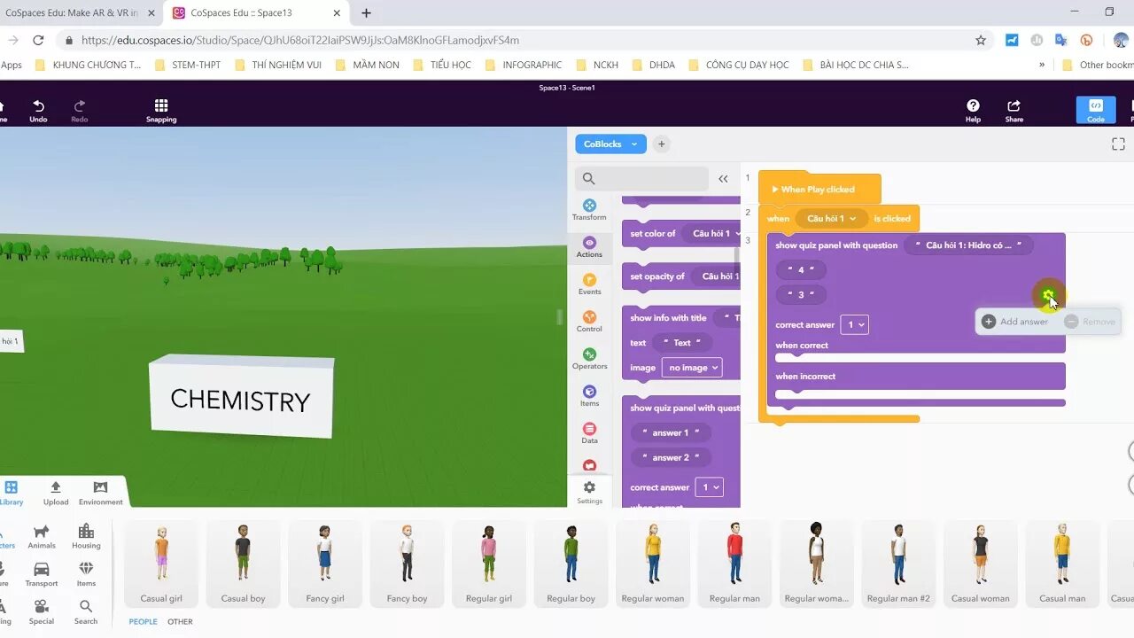Pick the Fancy boy character
The image size is (1134, 638).
tap(407, 564)
